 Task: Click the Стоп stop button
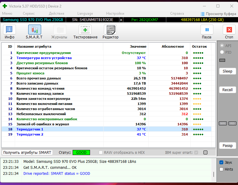point(229,32)
